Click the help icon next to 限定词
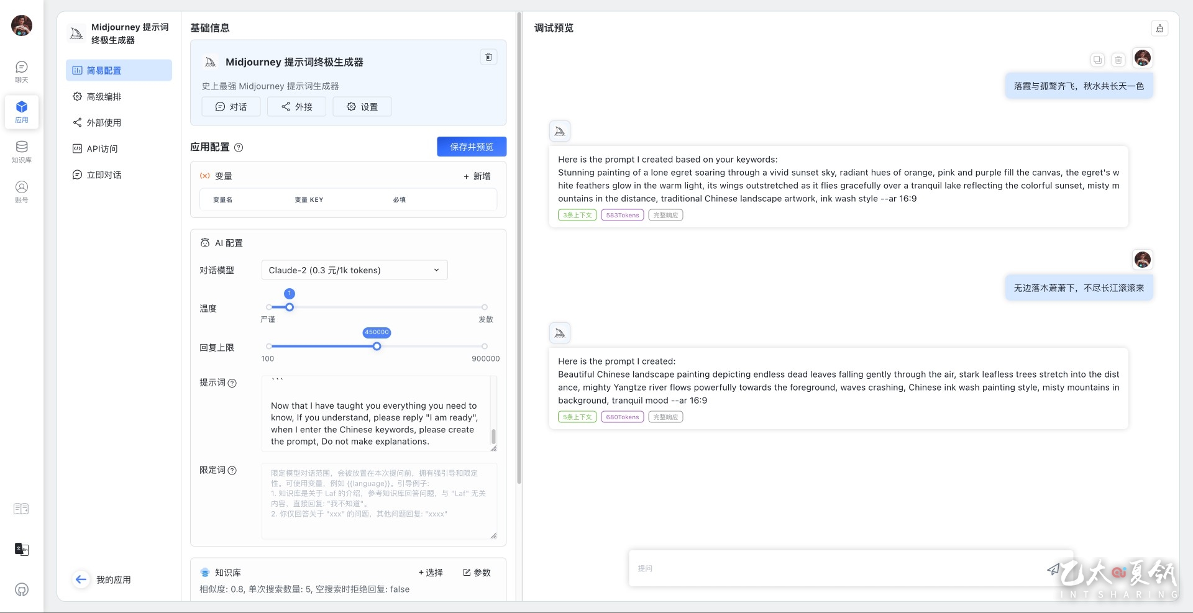 [232, 471]
